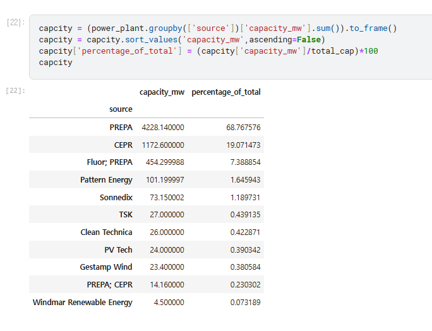Click the percentage_of_total column header
Viewport: 432px width, 331px height.
(x=226, y=92)
